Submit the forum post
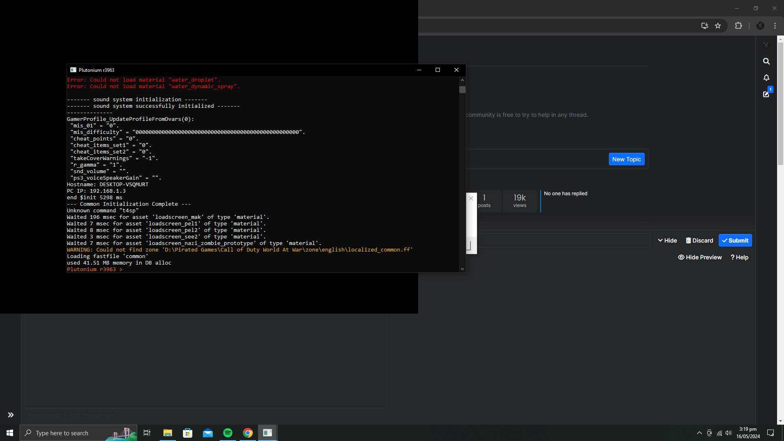The width and height of the screenshot is (784, 441). [x=735, y=241]
